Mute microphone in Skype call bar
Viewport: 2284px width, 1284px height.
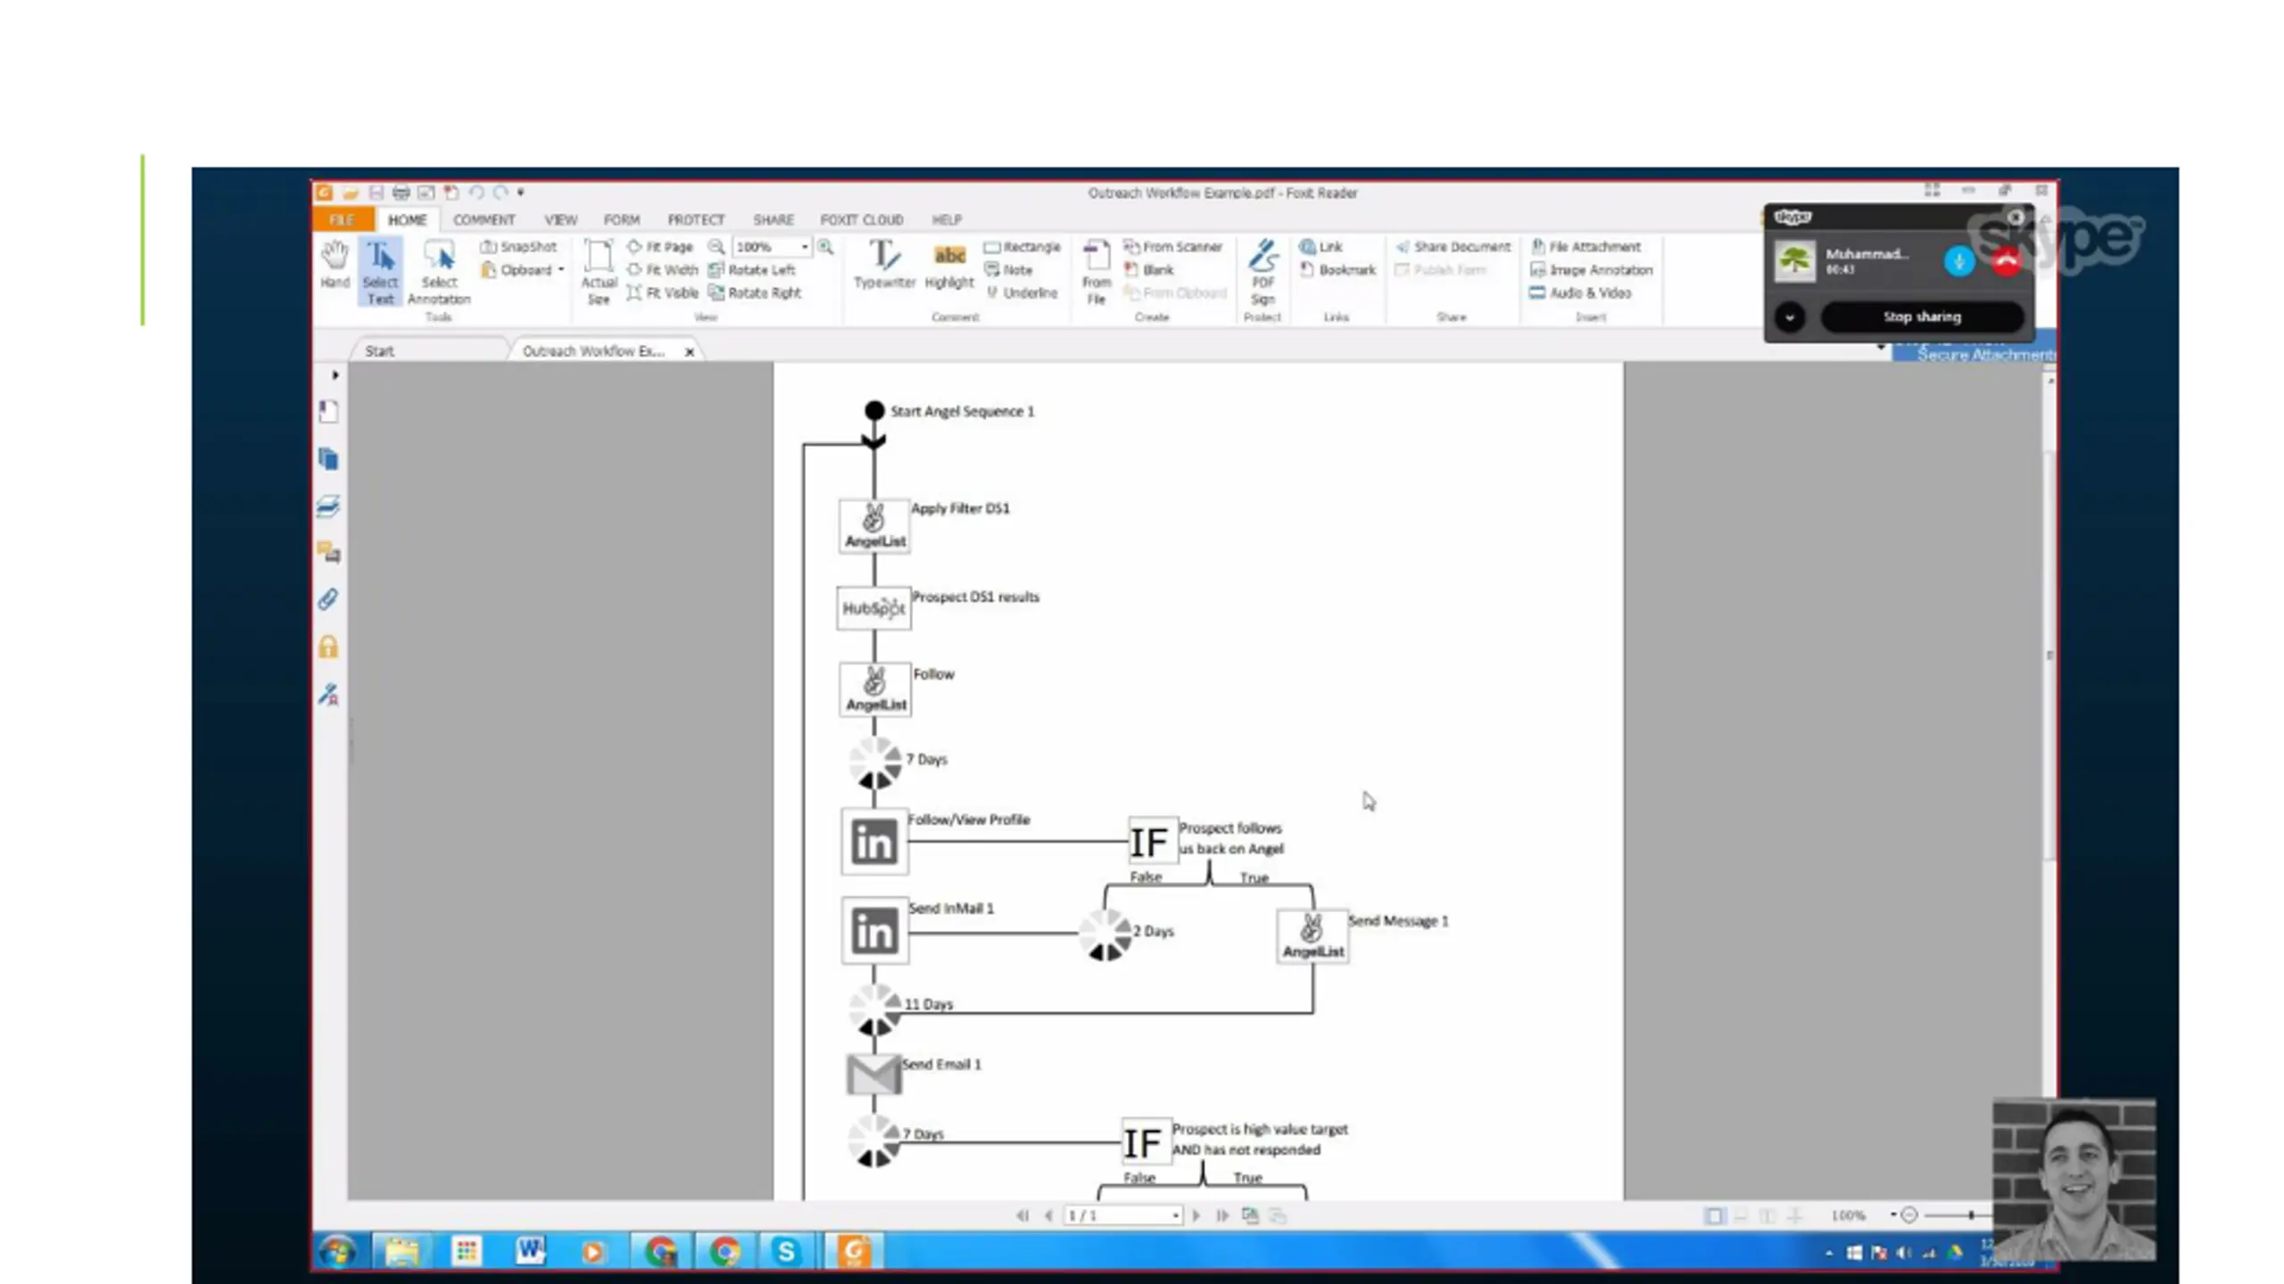click(1958, 261)
